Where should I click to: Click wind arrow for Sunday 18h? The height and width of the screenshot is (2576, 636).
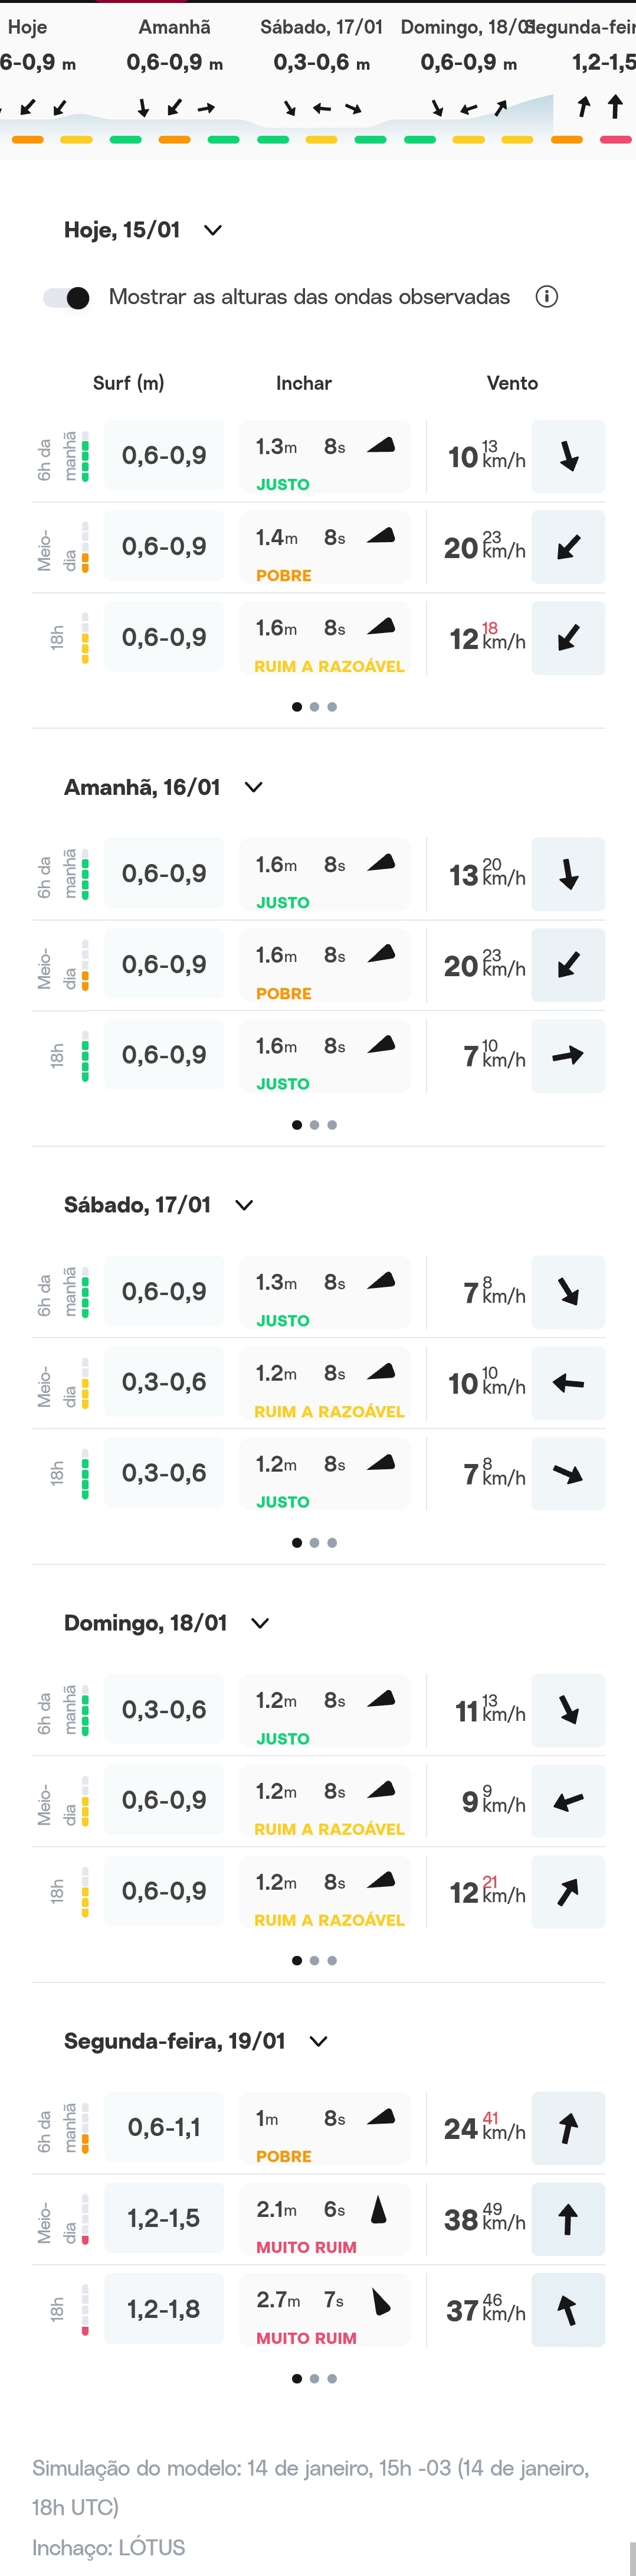568,1891
